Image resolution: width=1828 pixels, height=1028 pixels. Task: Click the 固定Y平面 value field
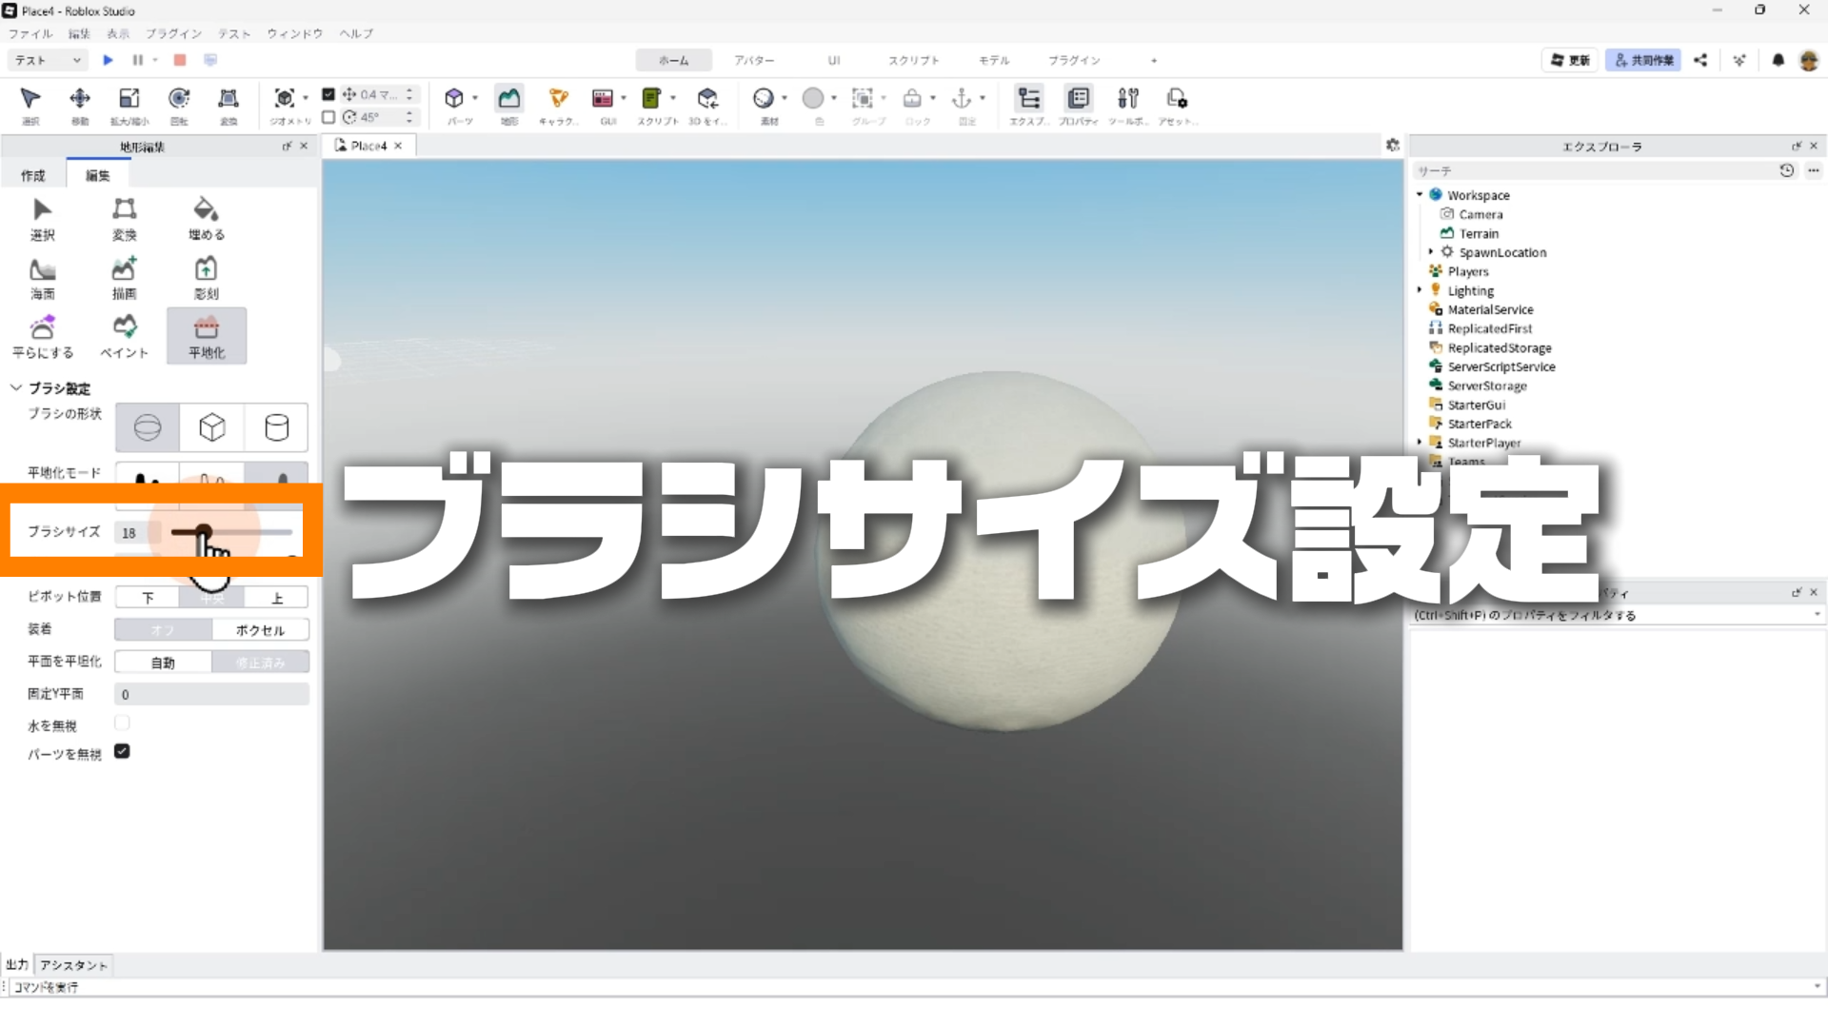coord(211,695)
